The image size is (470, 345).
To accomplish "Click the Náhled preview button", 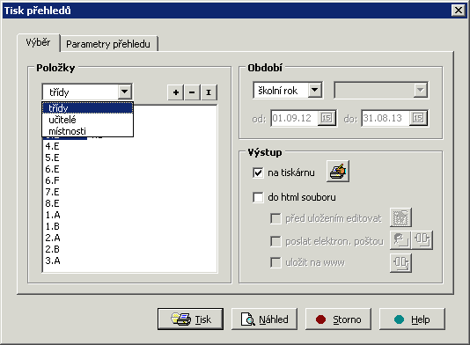I will [264, 319].
